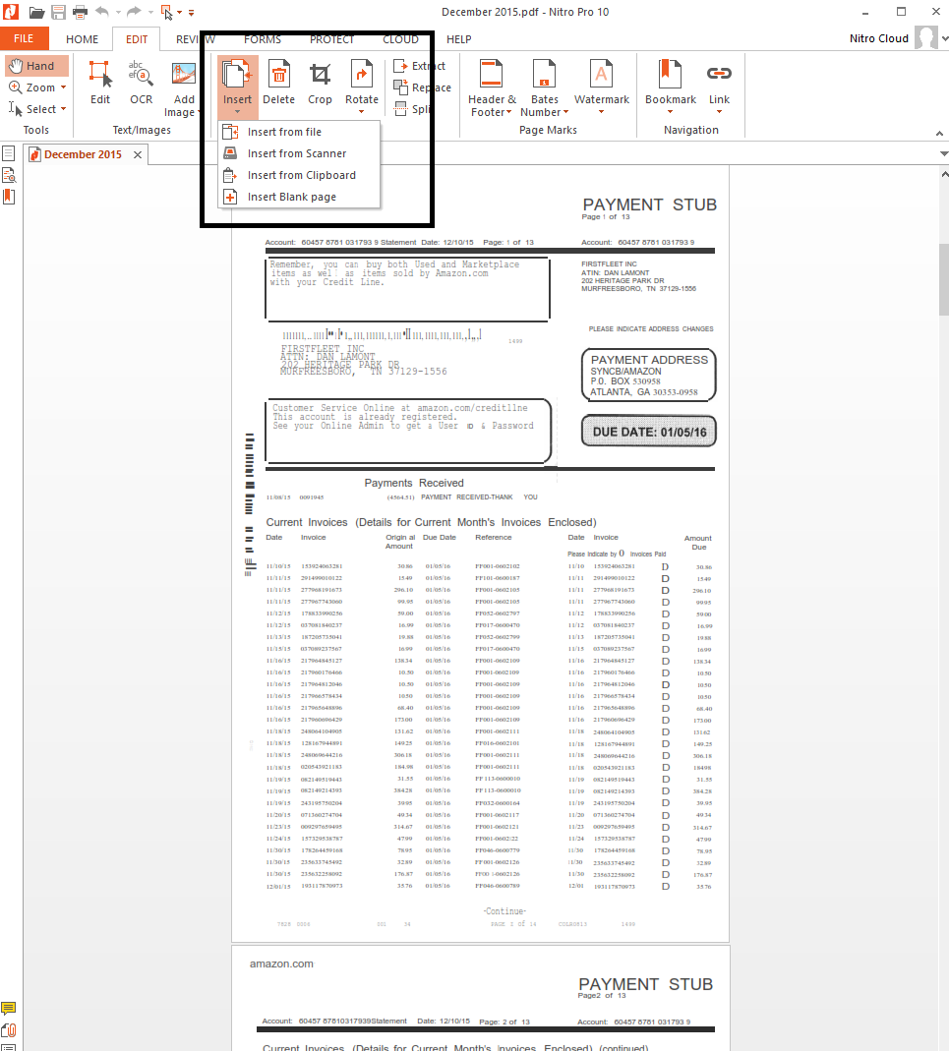Switch to the PROTECT ribbon tab

pyautogui.click(x=332, y=39)
